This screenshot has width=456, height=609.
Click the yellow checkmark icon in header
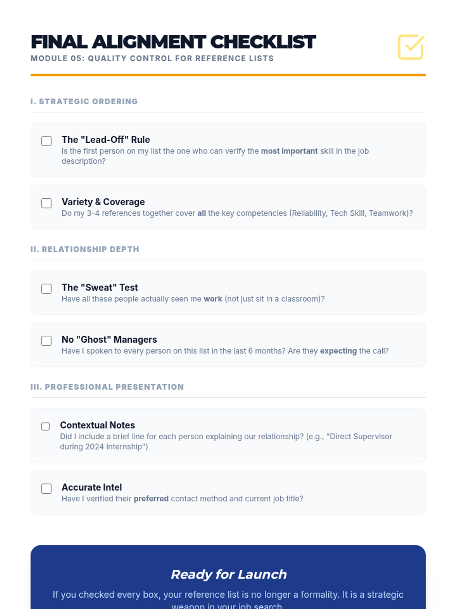[x=411, y=47]
